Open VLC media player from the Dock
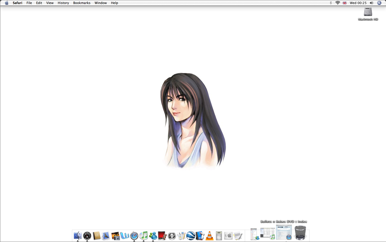 click(x=209, y=236)
